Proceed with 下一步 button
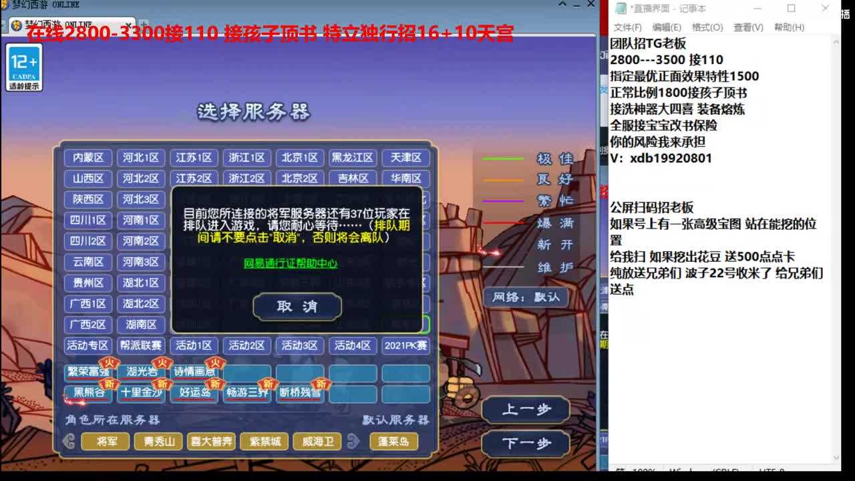 tap(526, 443)
